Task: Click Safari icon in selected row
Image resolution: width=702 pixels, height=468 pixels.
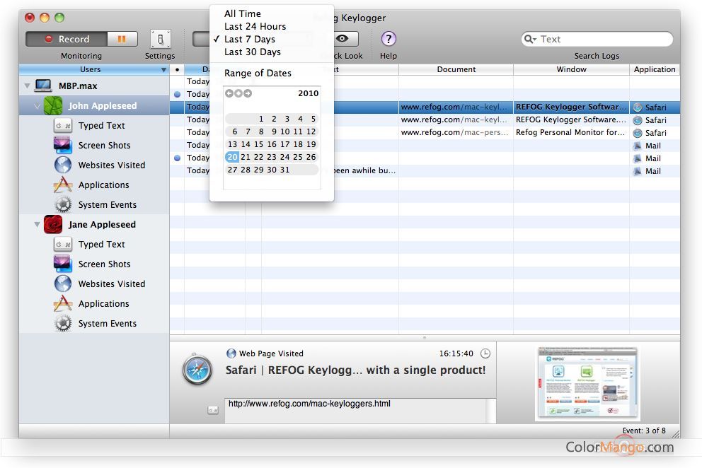Action: tap(638, 107)
